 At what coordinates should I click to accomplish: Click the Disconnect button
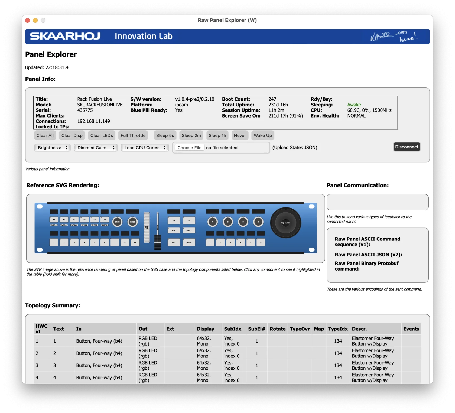pos(407,147)
